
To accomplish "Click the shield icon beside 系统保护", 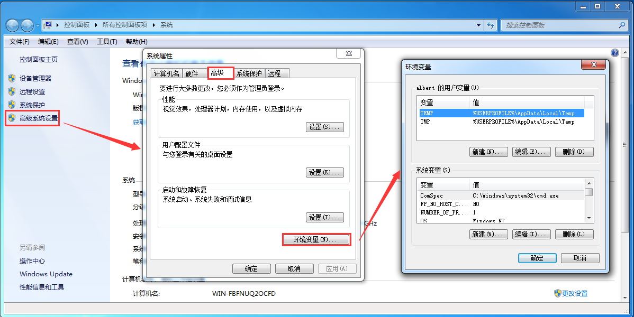I will [x=12, y=105].
